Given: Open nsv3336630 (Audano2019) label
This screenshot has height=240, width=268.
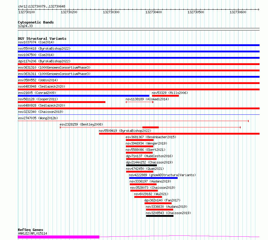Looking at the screenshot, I should pyautogui.click(x=167, y=207).
